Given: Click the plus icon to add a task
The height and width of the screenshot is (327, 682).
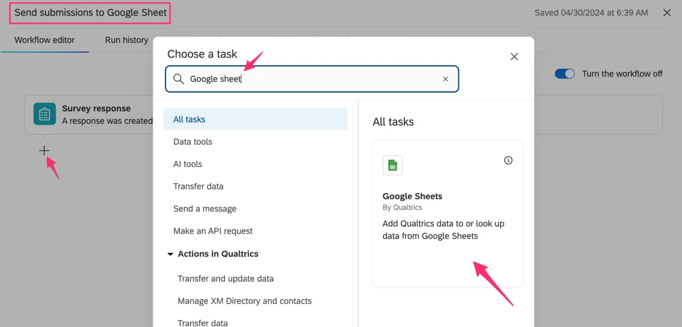Looking at the screenshot, I should (x=44, y=151).
